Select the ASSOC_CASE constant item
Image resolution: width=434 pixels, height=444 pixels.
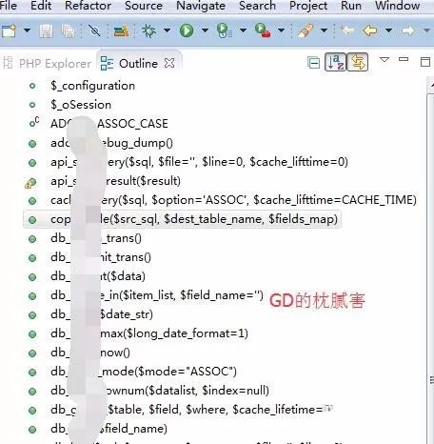click(109, 124)
